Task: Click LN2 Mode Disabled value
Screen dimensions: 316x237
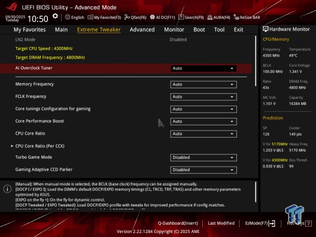Action: pyautogui.click(x=178, y=40)
